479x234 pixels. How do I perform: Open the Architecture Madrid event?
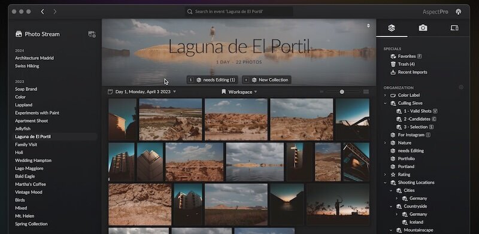34,58
